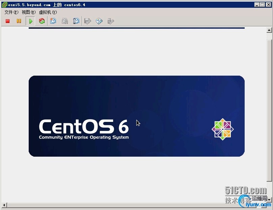Open the 文件(F) menu
The image size is (273, 210).
click(x=11, y=12)
